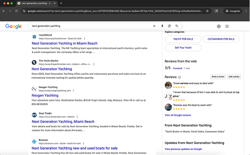This screenshot has width=250, height=155.
Task: Open Boat Trader result three-dot menu
Action: [x=77, y=117]
